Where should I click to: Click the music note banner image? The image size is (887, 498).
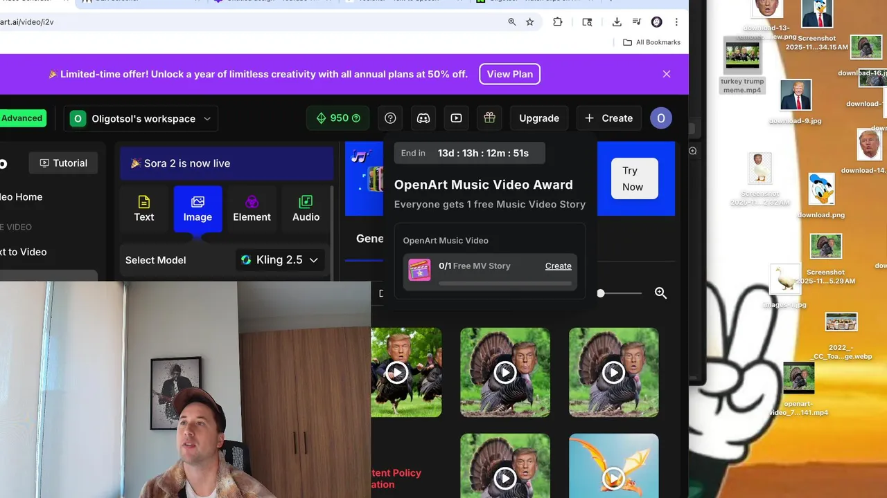tap(365, 178)
